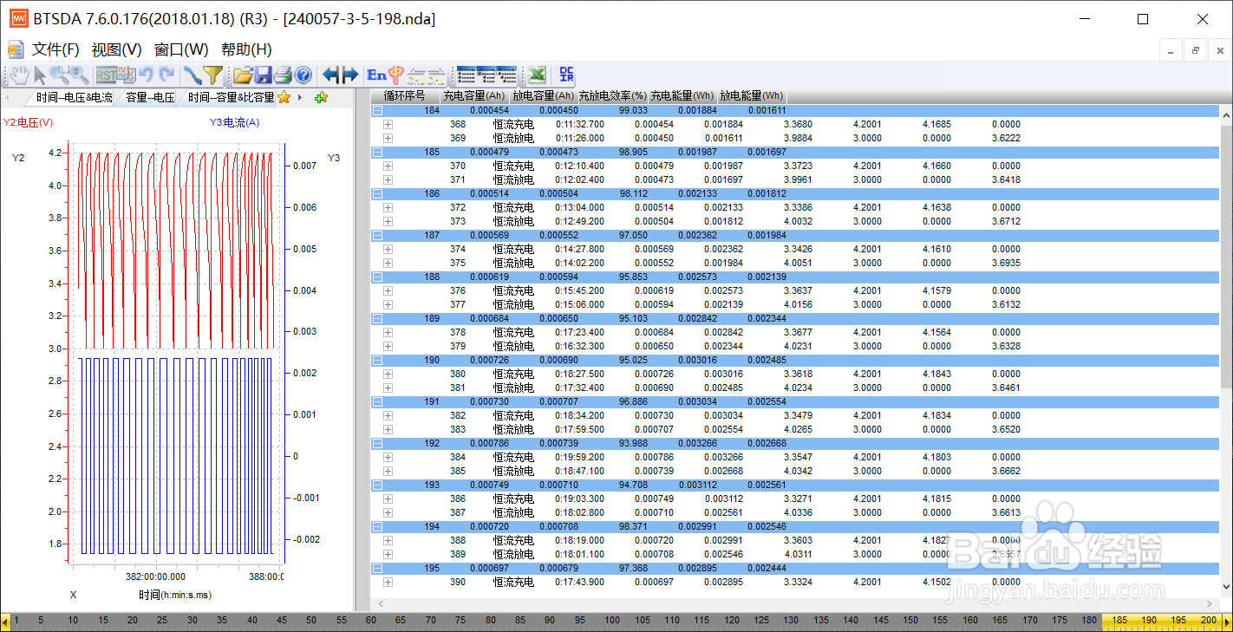Collapse cycle 186 row

(x=377, y=193)
